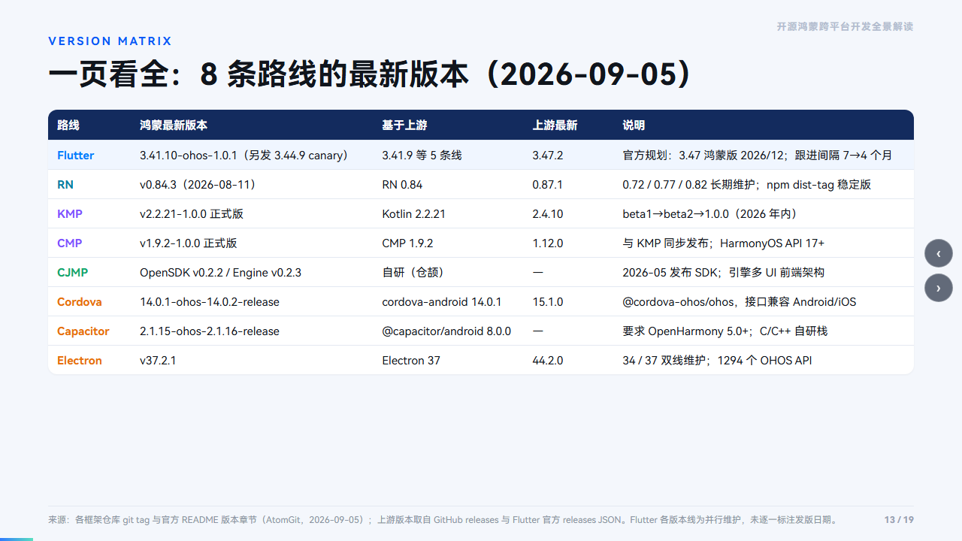The width and height of the screenshot is (962, 541).
Task: Advance with the next slide arrow
Action: [939, 288]
